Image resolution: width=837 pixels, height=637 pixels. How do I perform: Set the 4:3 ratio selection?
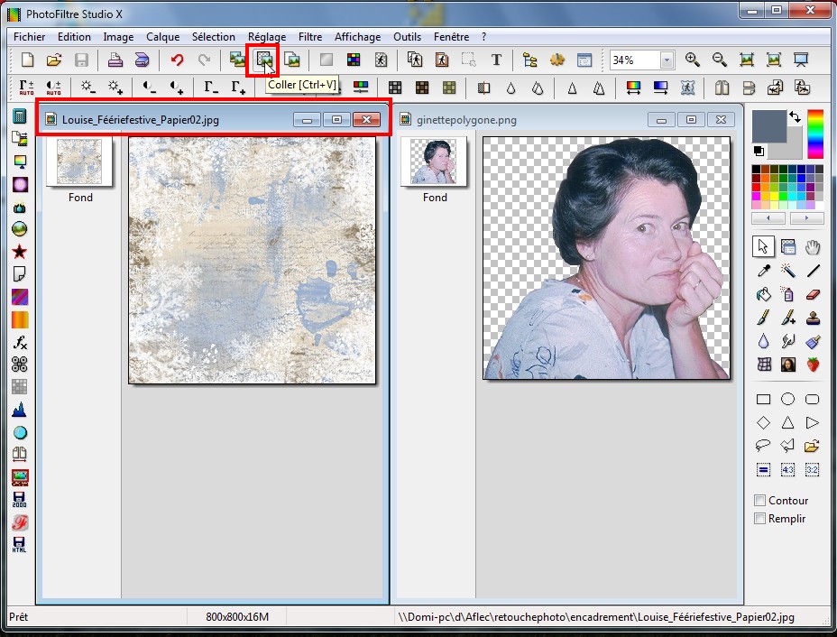788,469
